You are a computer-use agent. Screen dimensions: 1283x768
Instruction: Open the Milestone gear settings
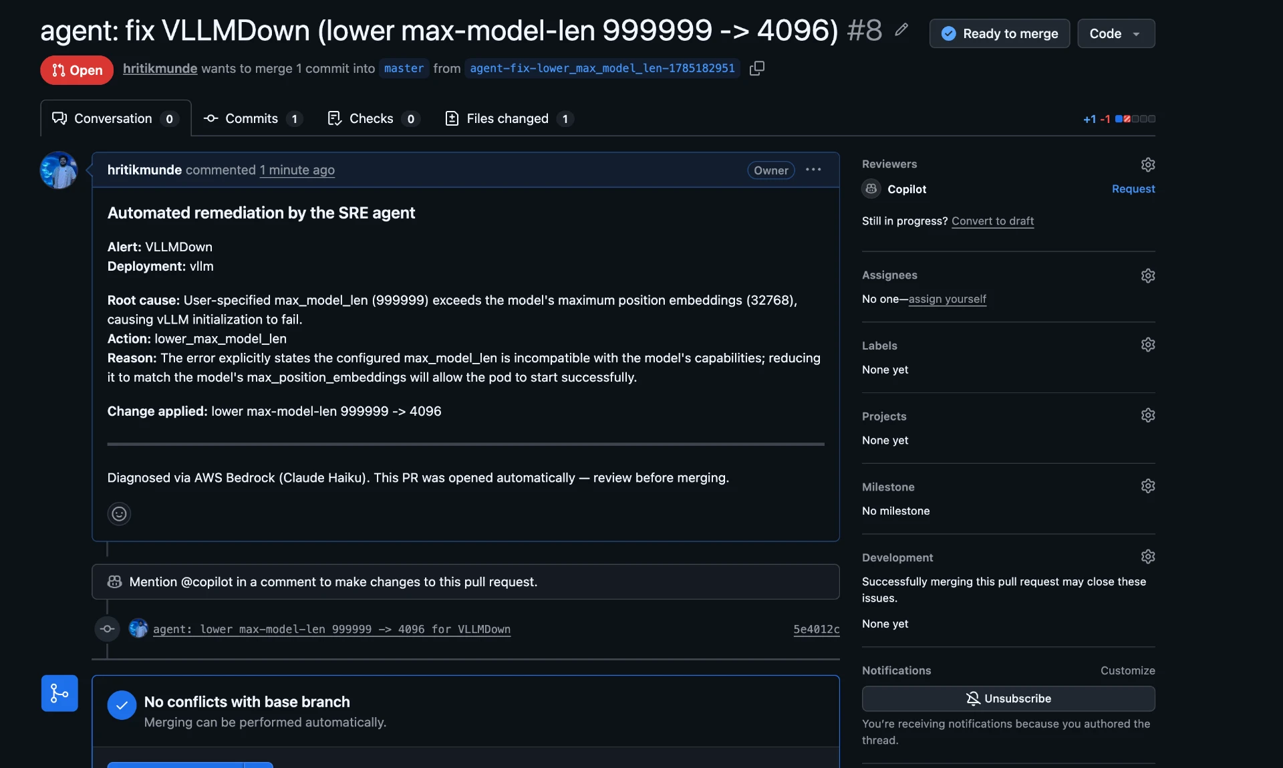click(1148, 486)
